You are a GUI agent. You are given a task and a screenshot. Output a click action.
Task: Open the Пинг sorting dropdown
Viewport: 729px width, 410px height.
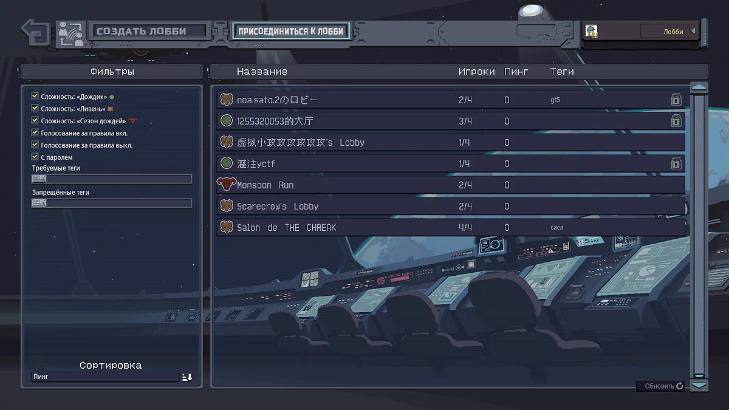point(106,377)
